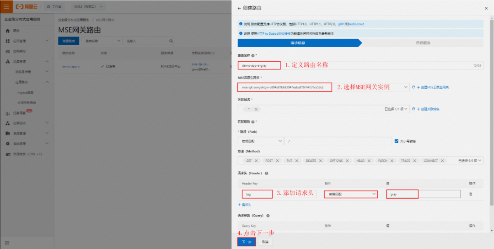Viewport: 494px width, 249px height.
Task: Click refresh icon beside 关联域名 dropdown
Action: pos(413,109)
